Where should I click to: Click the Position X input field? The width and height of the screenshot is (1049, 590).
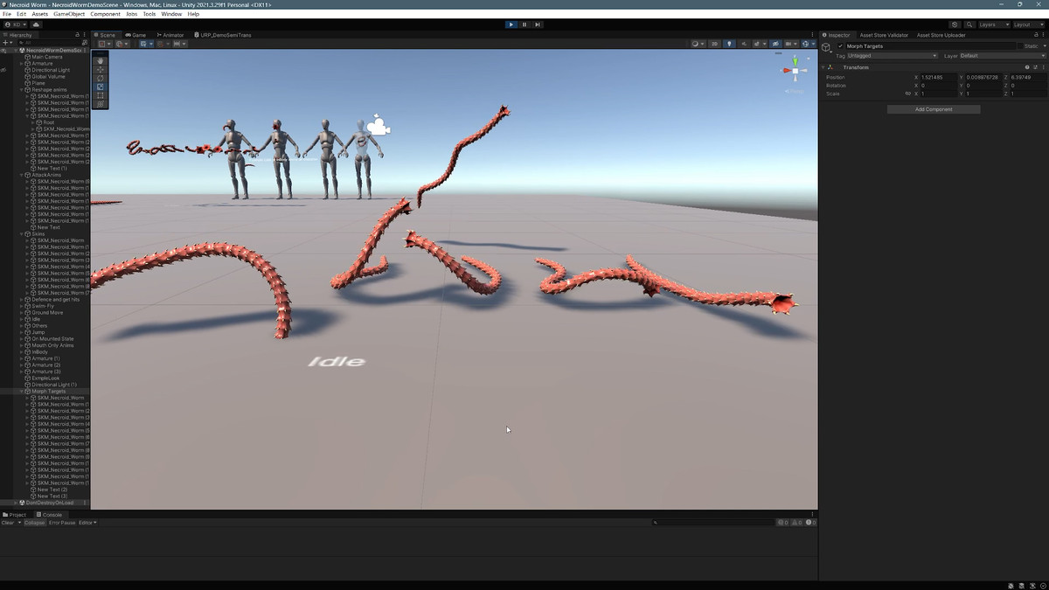(938, 77)
